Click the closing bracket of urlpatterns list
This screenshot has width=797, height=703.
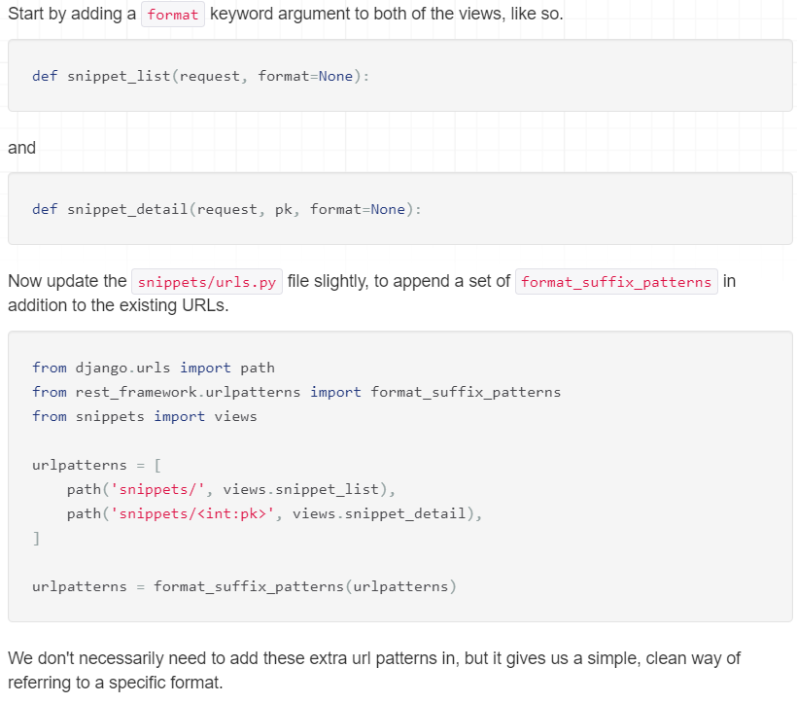point(36,538)
